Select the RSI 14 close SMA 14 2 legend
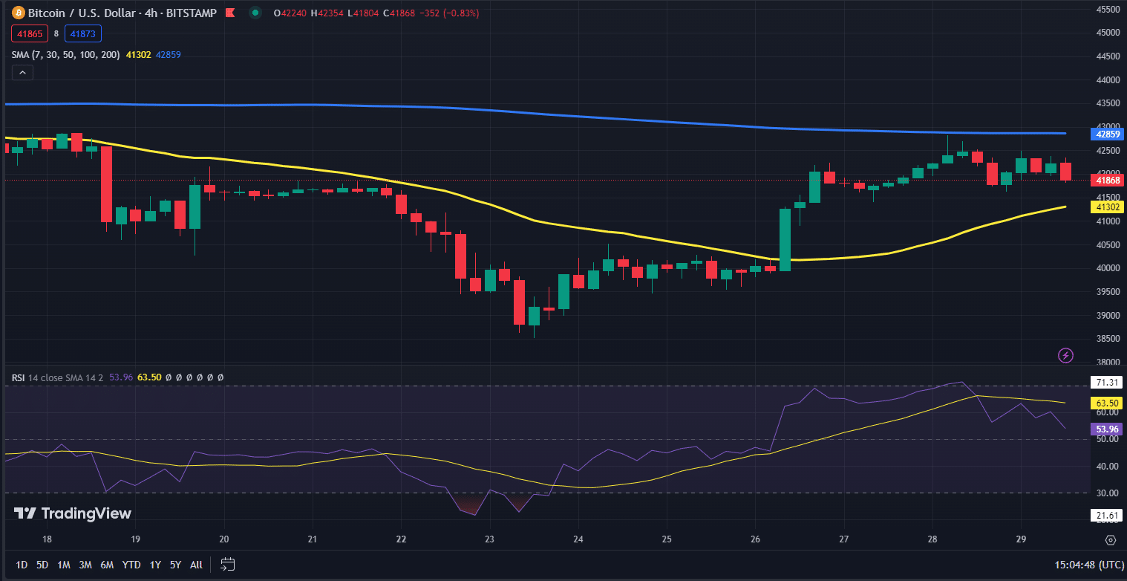 (58, 377)
